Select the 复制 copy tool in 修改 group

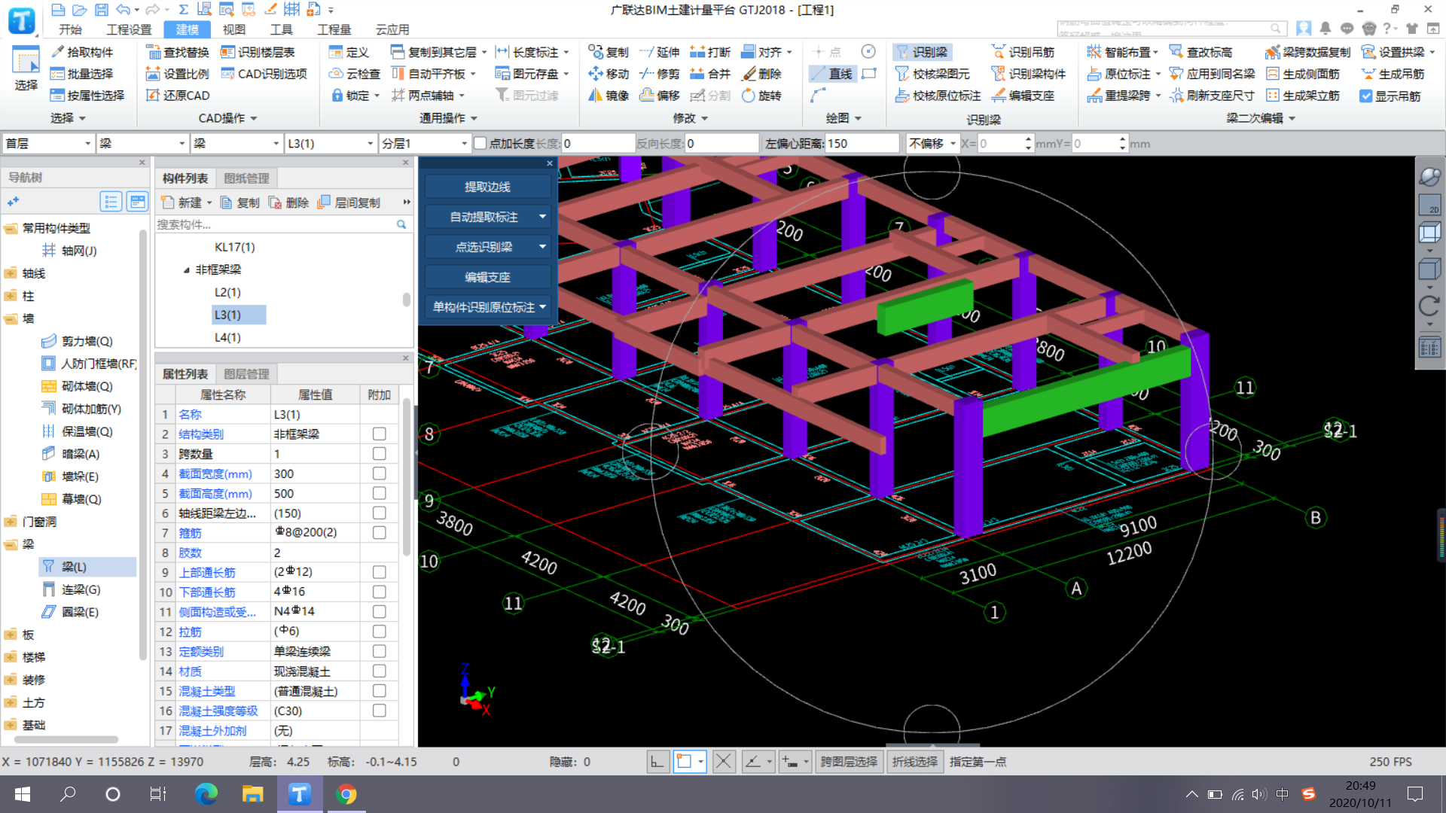pos(609,52)
